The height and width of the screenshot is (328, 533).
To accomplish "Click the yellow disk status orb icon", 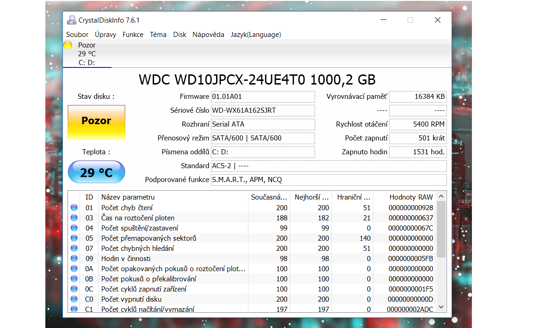I will (x=68, y=45).
